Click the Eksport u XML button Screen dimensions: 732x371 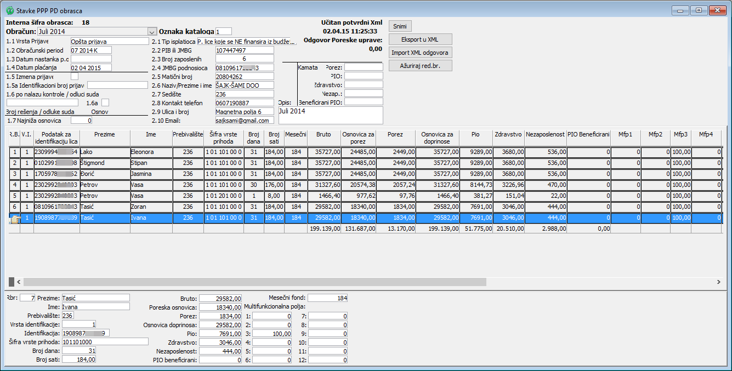pyautogui.click(x=420, y=39)
